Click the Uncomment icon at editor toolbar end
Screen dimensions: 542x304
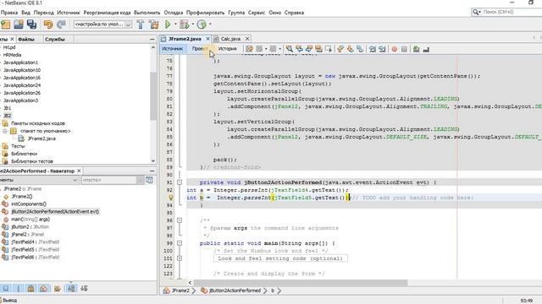coord(426,49)
